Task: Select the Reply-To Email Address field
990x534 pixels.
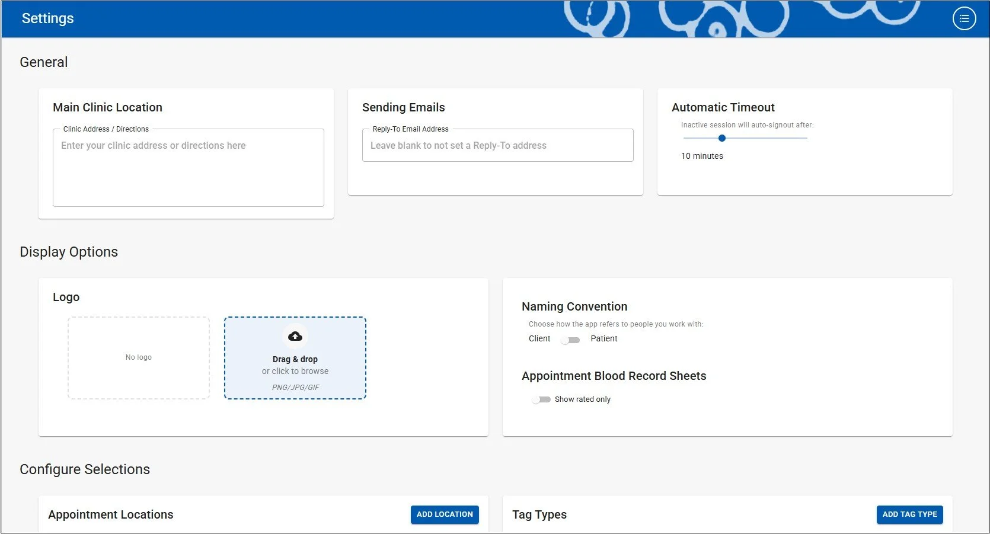Action: click(497, 145)
